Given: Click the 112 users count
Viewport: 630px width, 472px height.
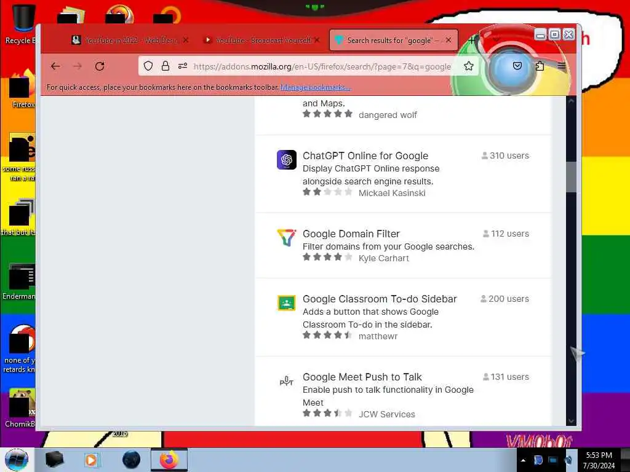Looking at the screenshot, I should [506, 234].
